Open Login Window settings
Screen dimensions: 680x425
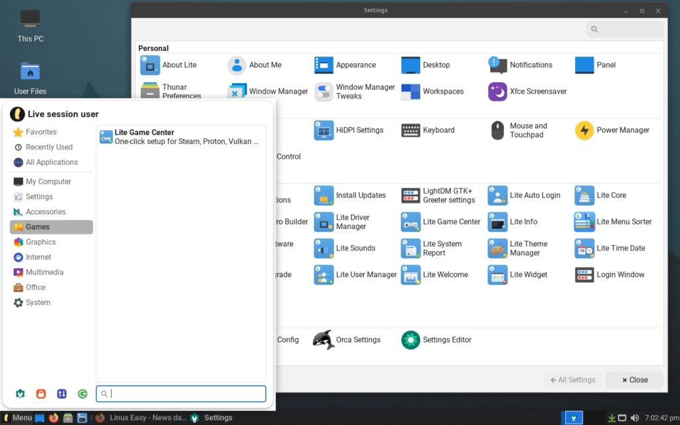click(610, 274)
